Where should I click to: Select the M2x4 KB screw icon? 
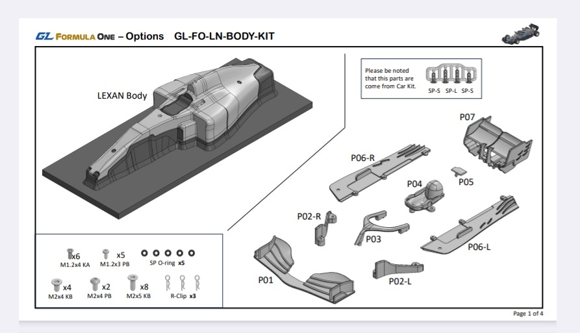[56, 284]
